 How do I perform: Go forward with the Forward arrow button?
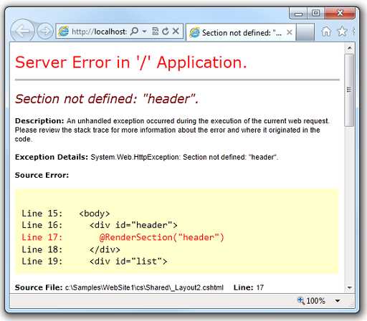click(45, 31)
